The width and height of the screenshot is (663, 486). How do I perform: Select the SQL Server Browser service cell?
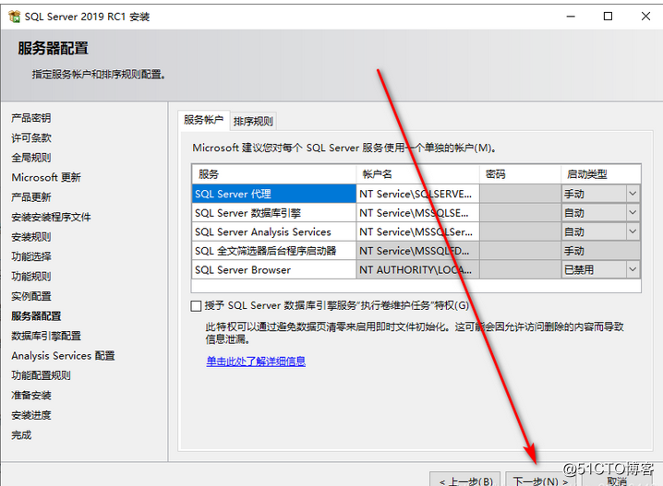pyautogui.click(x=273, y=270)
